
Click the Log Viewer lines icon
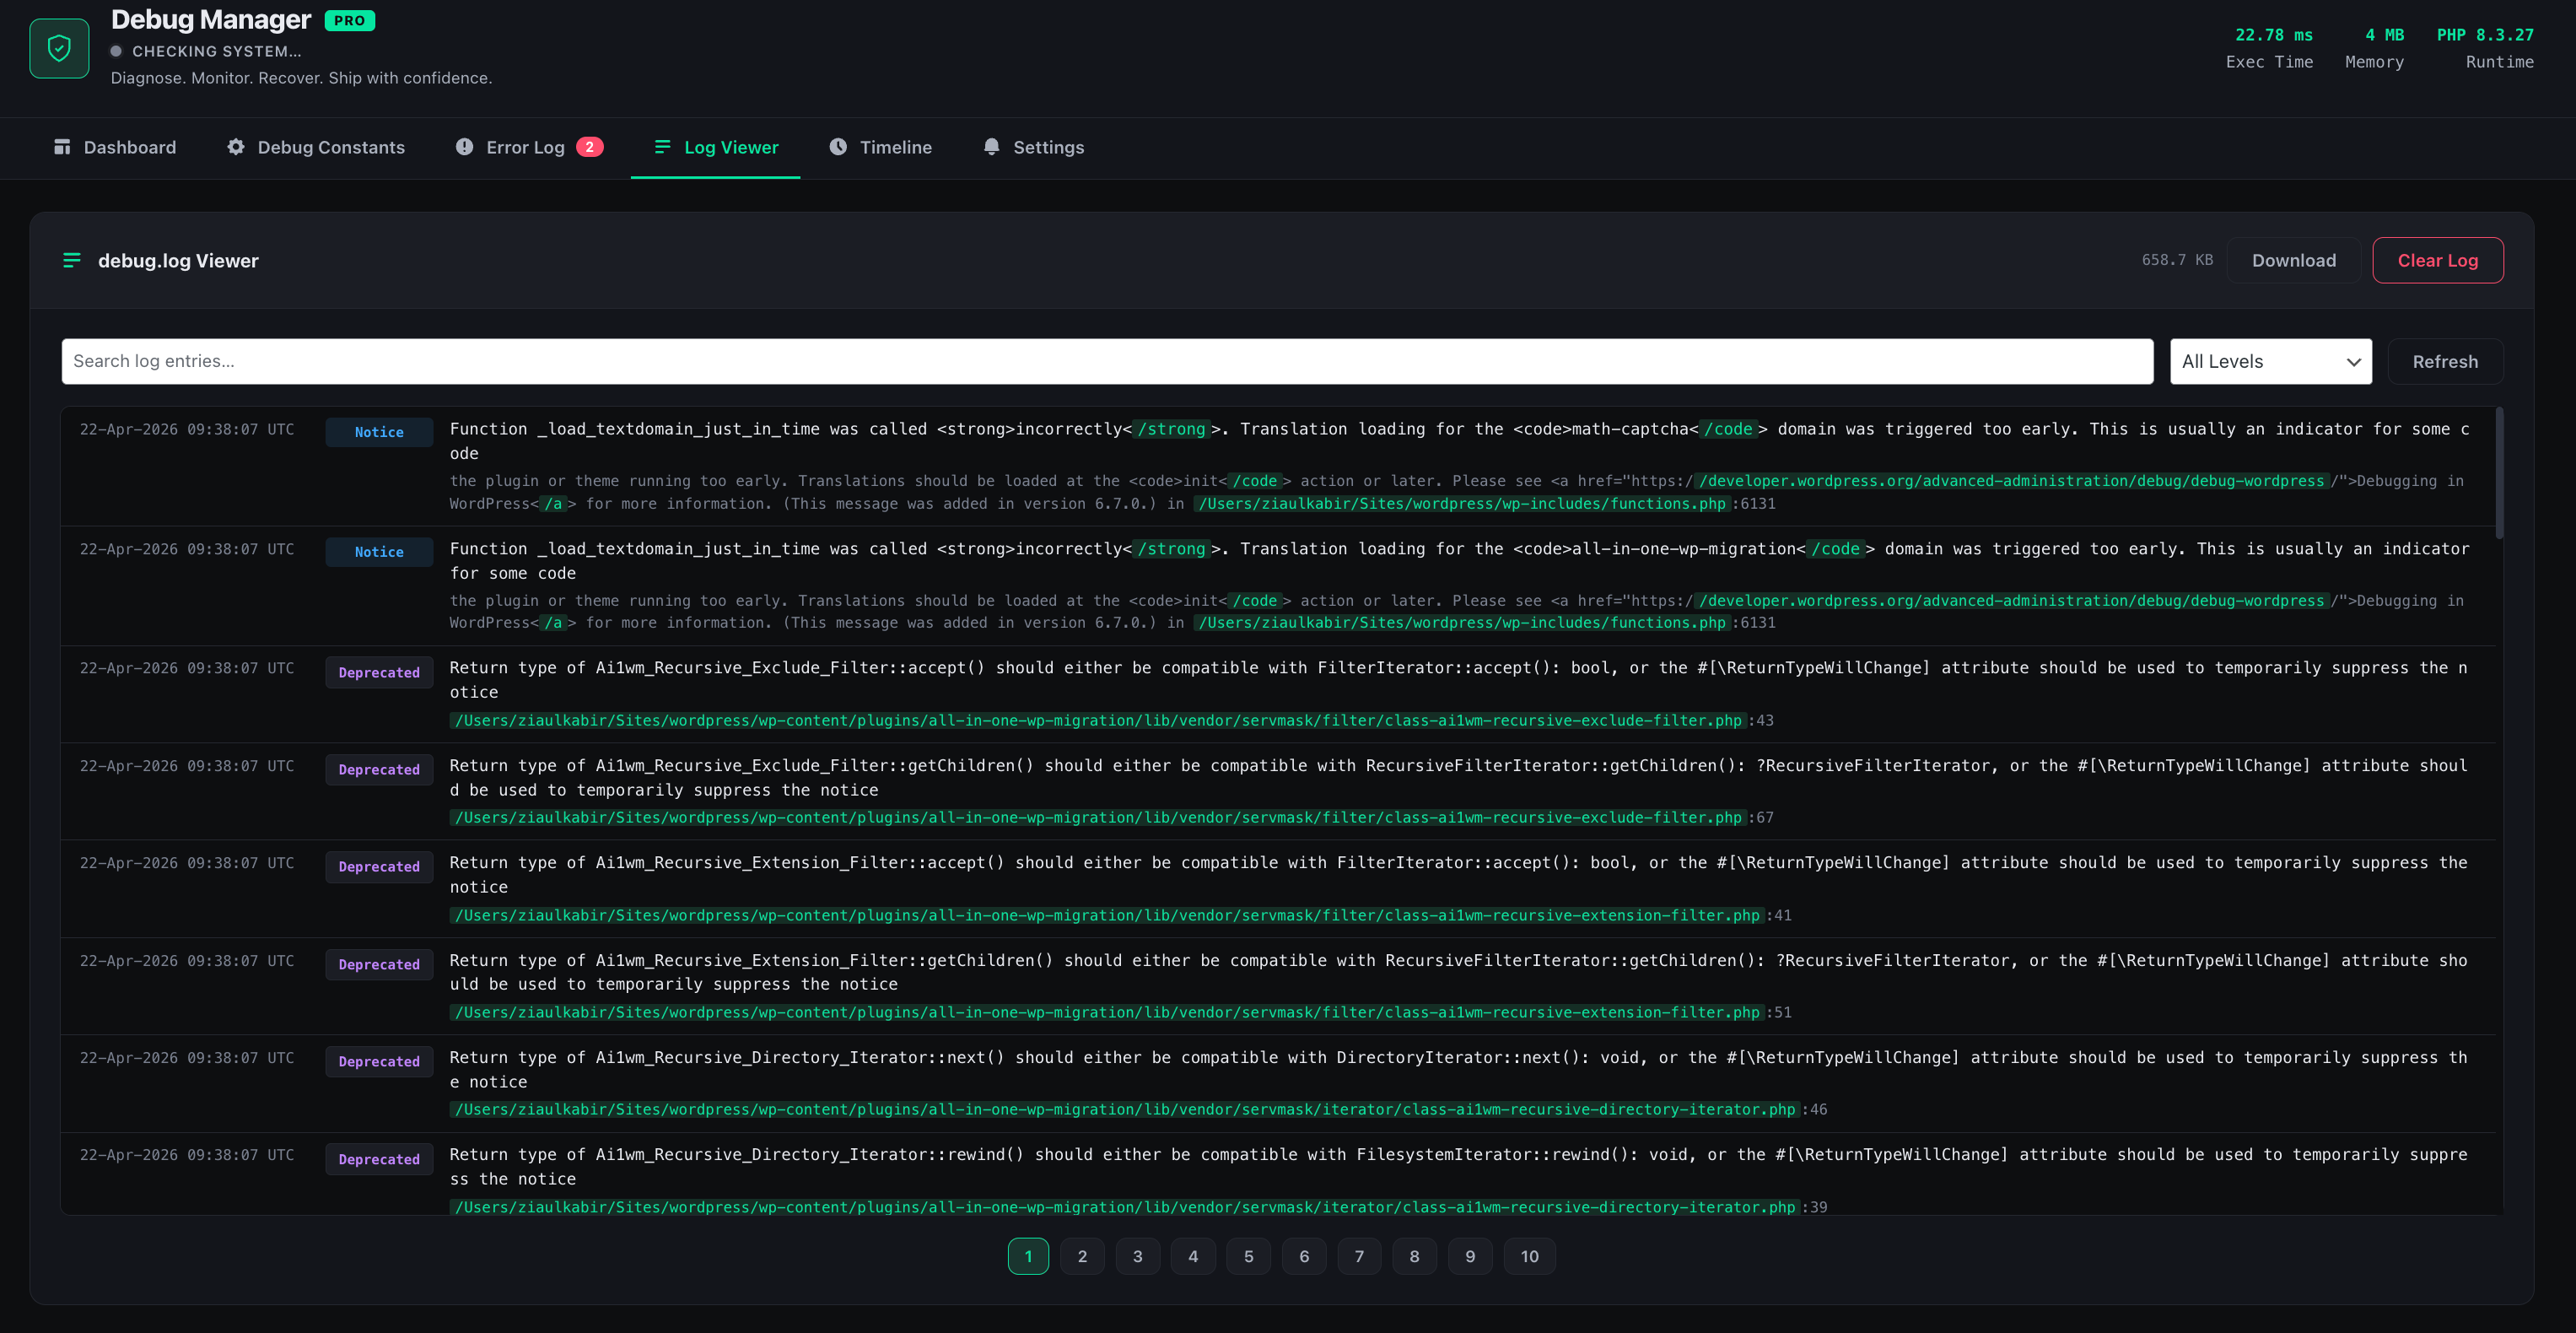point(662,147)
